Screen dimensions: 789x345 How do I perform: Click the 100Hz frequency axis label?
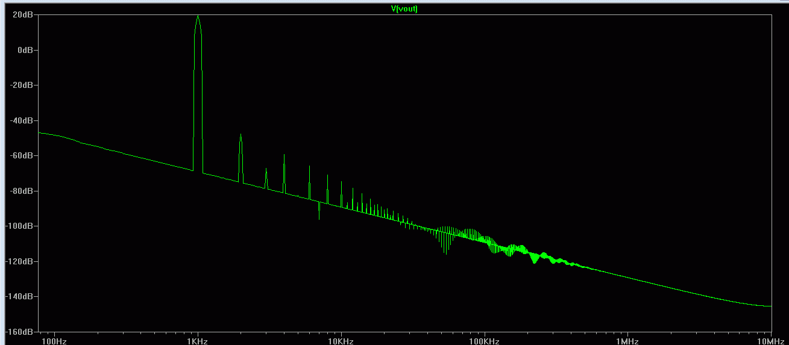click(x=54, y=341)
